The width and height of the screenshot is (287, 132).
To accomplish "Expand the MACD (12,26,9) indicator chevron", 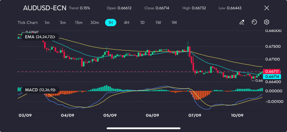I will point(55,90).
